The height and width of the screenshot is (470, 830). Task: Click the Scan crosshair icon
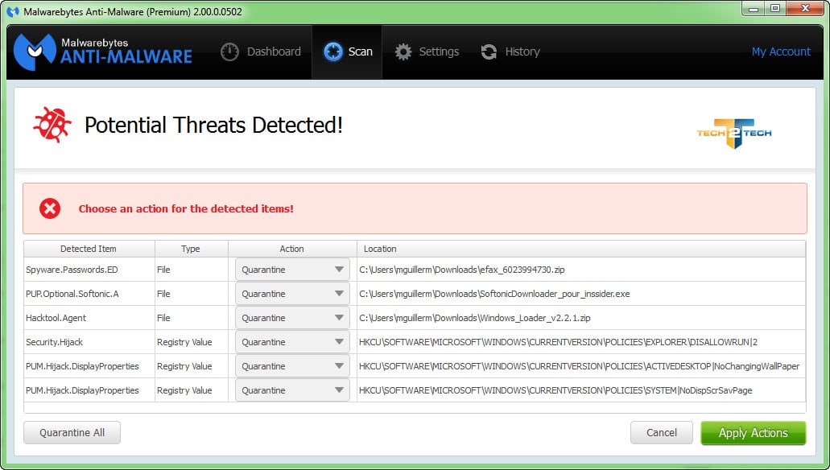point(333,52)
